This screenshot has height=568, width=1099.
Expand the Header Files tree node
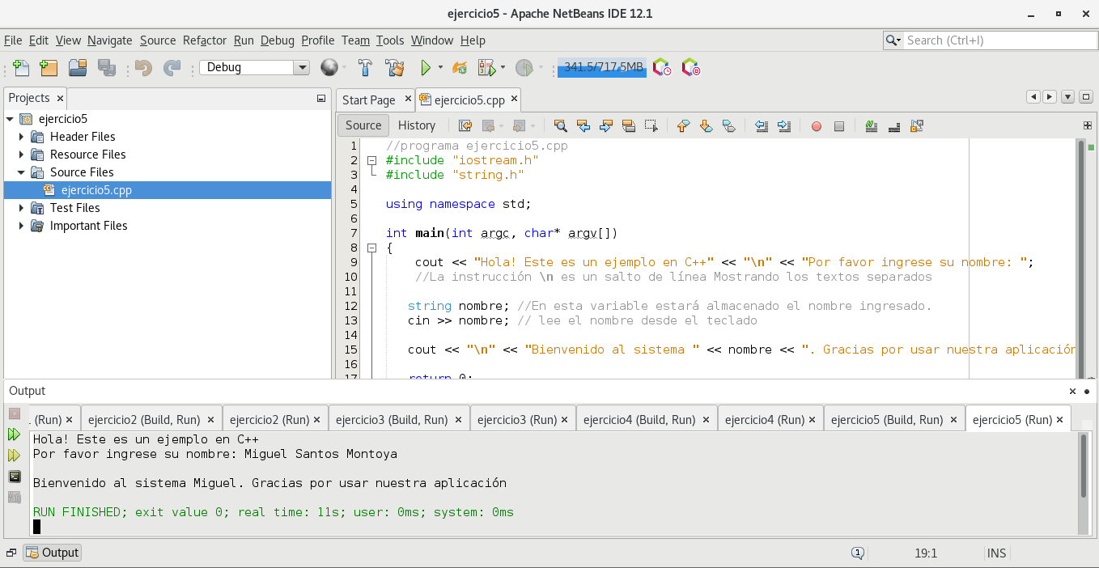pyautogui.click(x=22, y=137)
